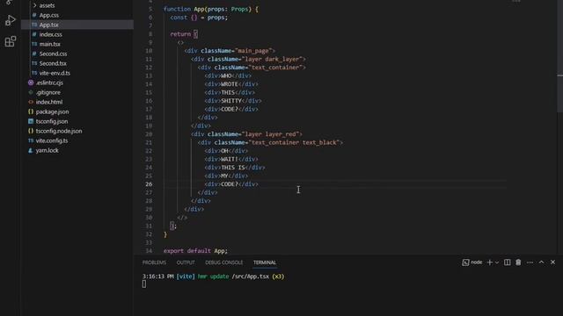
Task: Switch to the Debug Console tab
Action: pyautogui.click(x=224, y=262)
